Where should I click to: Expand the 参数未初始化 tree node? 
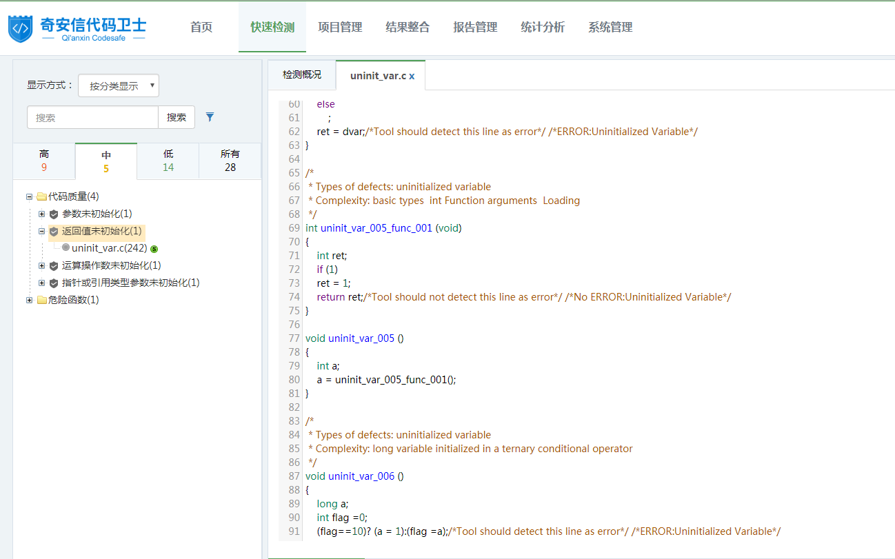click(x=41, y=214)
